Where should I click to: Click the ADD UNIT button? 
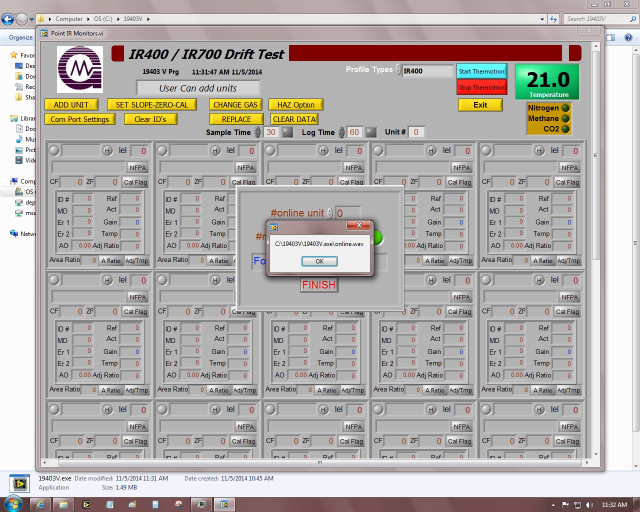(x=71, y=104)
